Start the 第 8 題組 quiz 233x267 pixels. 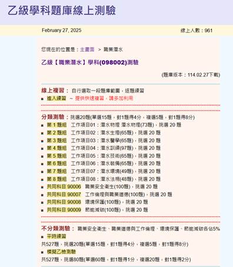[x=56, y=179]
